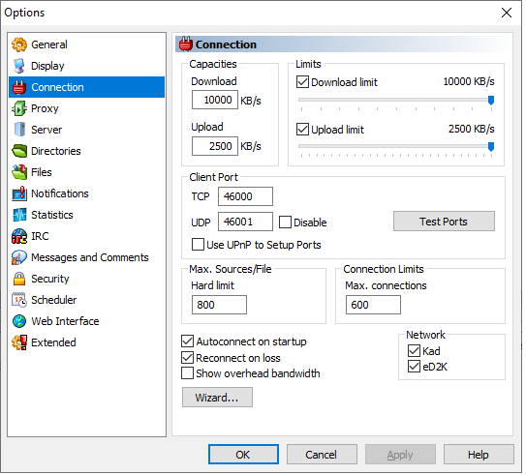Screen dimensions: 526x475
Task: Click the Extended gear icon
Action: [x=19, y=342]
